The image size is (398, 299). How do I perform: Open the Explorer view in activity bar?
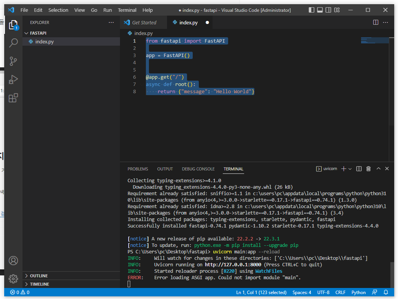tap(13, 25)
